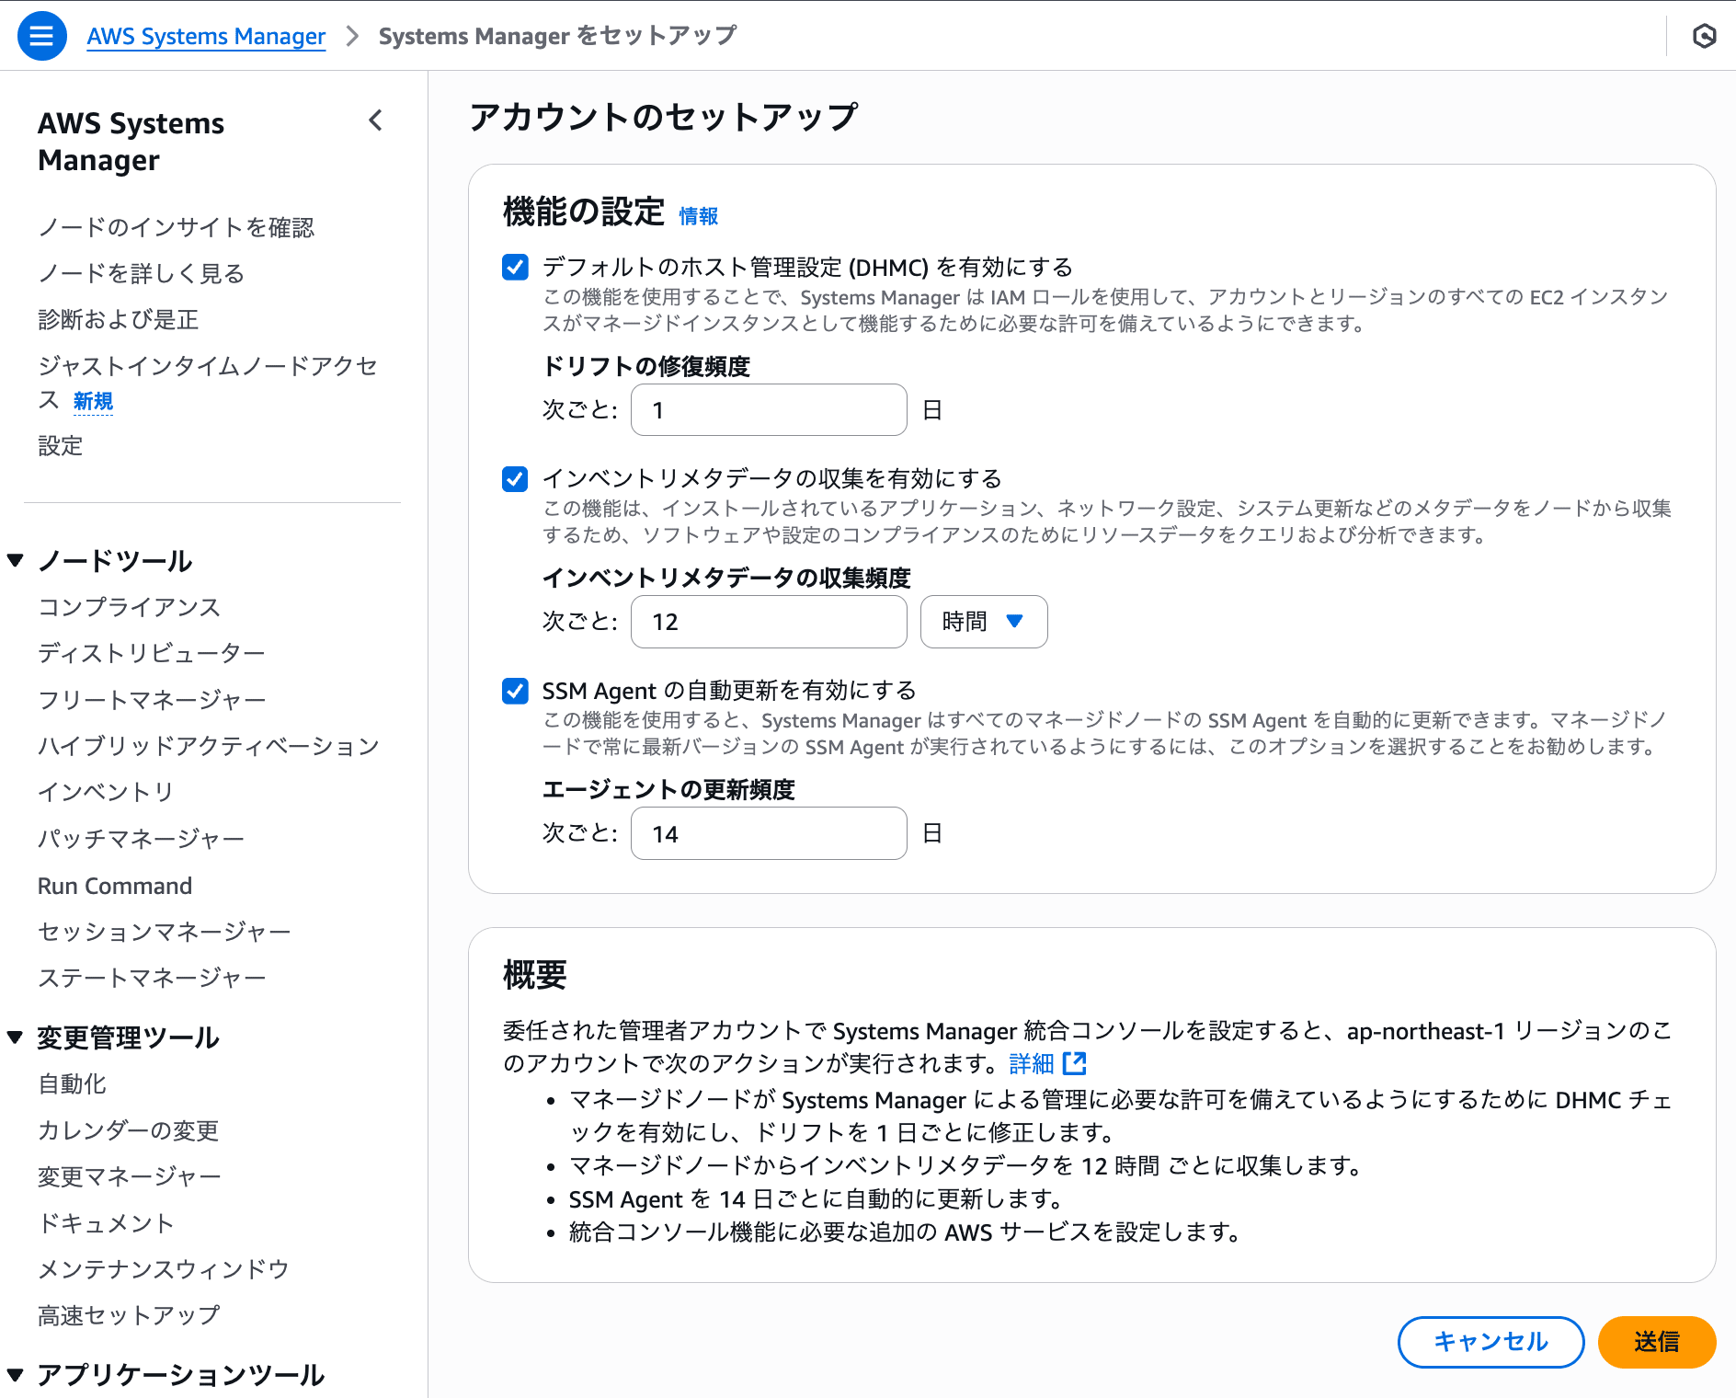Click the ドリフトの修復頻度 label

tap(646, 366)
